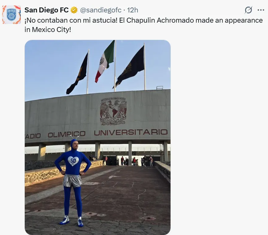Click the "in Mexico City!" text line
The width and height of the screenshot is (268, 235).
click(48, 30)
